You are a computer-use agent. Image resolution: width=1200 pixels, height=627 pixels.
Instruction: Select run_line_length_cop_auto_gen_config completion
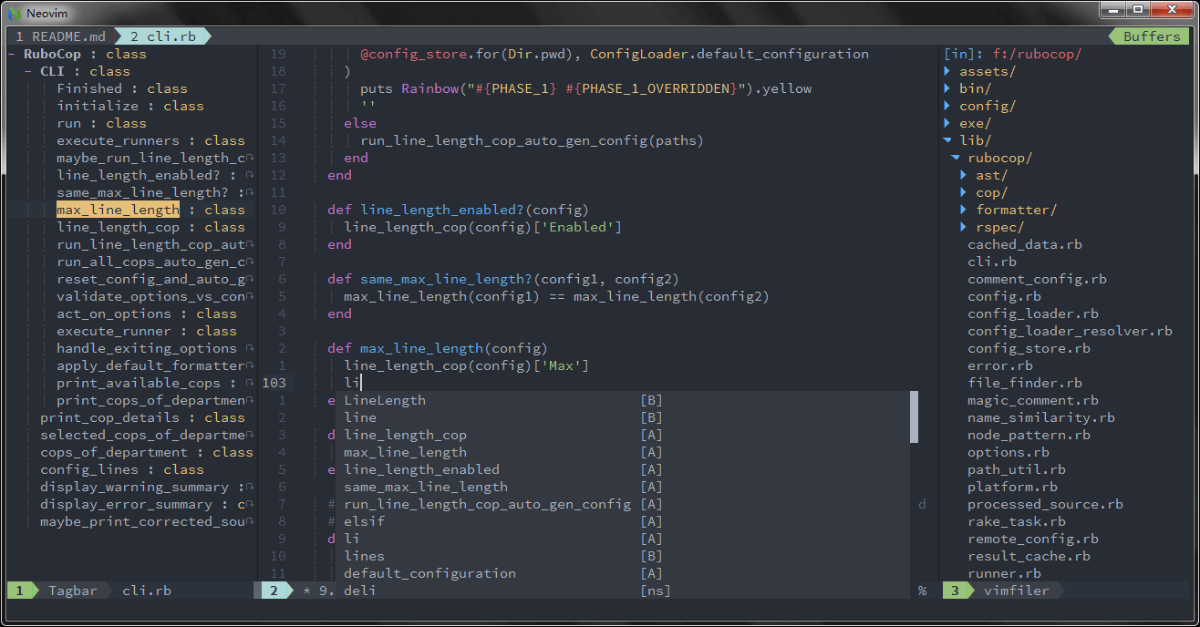[623, 504]
